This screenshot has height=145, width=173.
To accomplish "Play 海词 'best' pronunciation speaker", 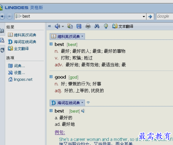I will (83, 111).
